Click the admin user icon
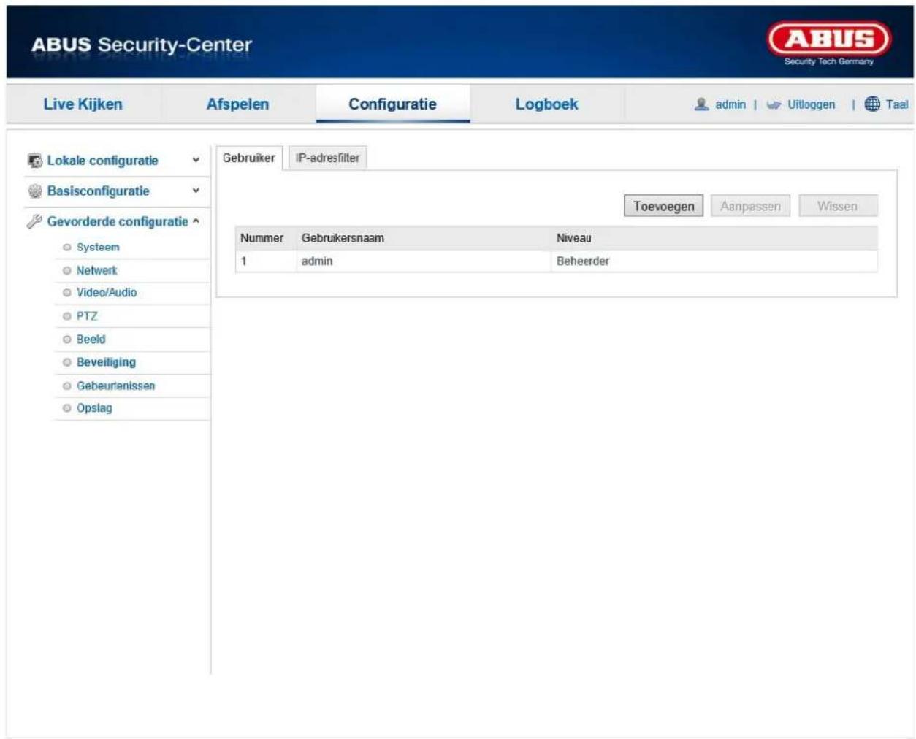The height and width of the screenshot is (739, 916). (x=701, y=104)
